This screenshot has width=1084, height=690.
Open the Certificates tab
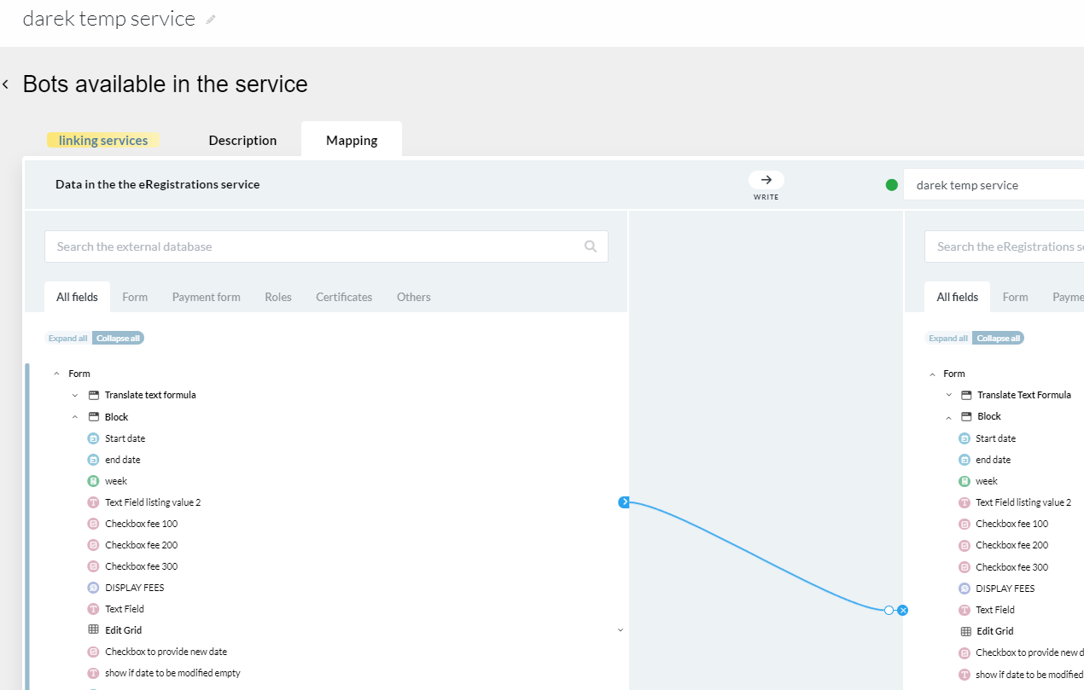click(344, 297)
